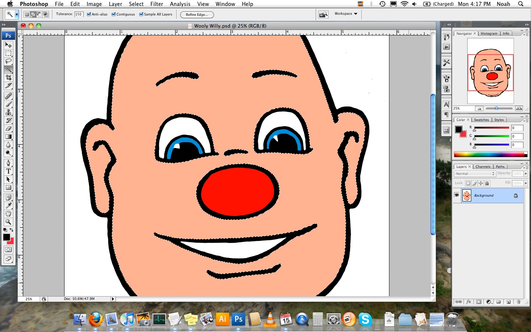This screenshot has height=332, width=531.
Task: Open the Select menu
Action: point(136,4)
